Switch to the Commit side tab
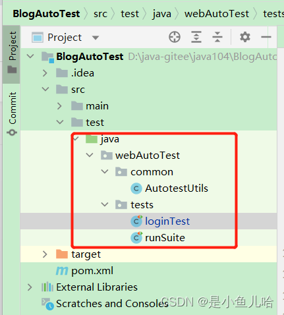 tap(12, 113)
